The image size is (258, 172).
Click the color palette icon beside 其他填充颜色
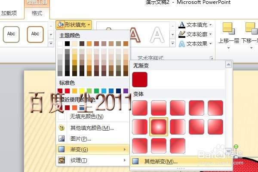tap(61, 128)
